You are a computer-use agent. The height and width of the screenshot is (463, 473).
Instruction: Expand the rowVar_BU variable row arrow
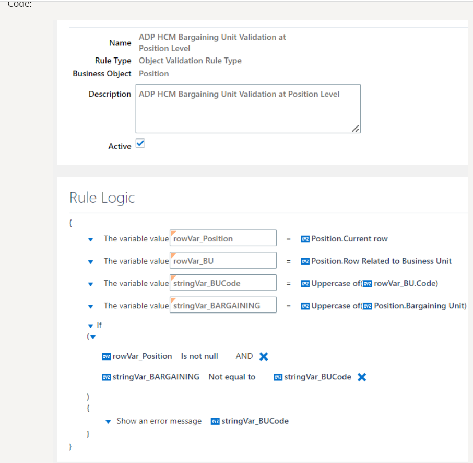[x=90, y=262]
